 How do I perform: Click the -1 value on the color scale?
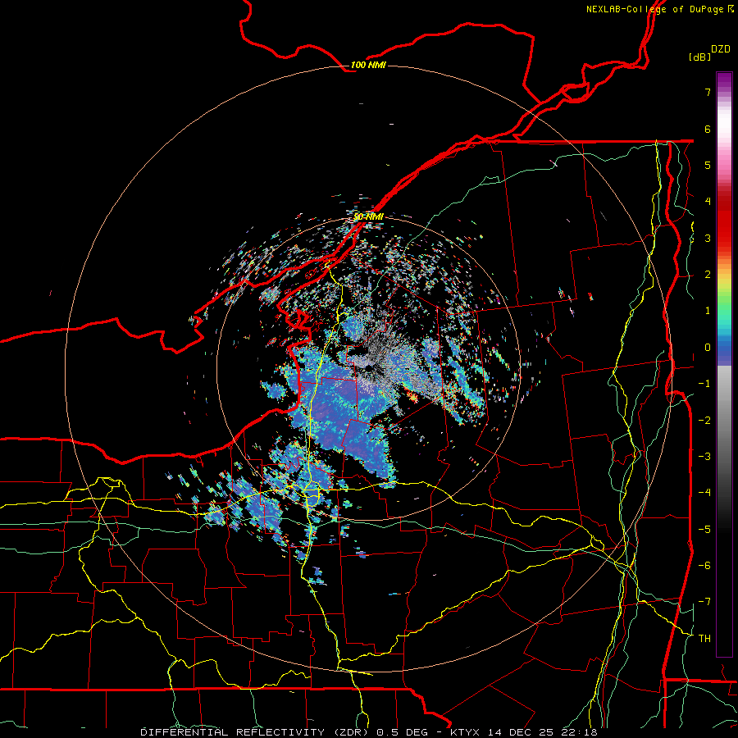coord(704,384)
